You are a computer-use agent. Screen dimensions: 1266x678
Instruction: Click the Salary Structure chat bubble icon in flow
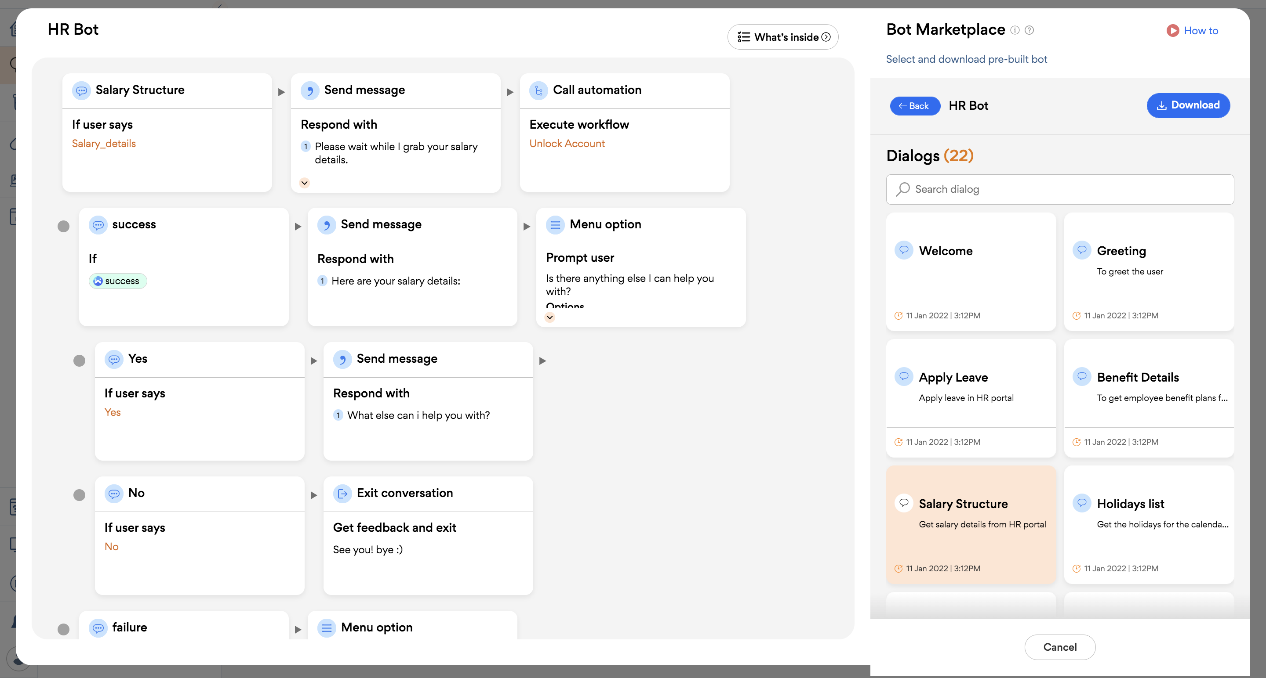click(82, 90)
